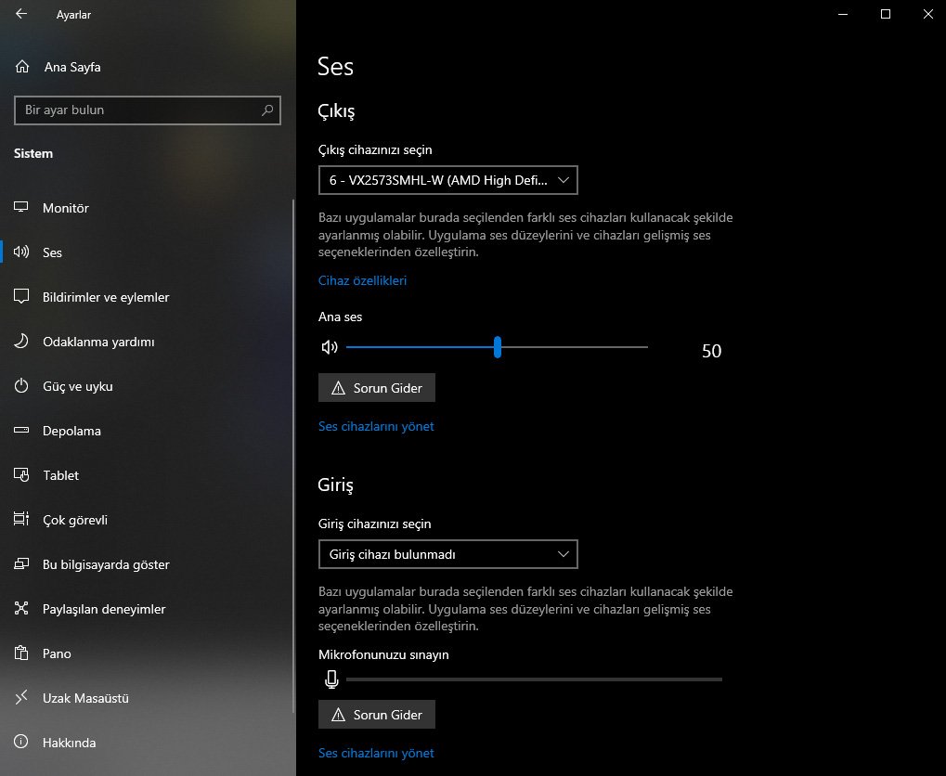Click the Hakkında info icon
946x776 pixels.
(23, 743)
